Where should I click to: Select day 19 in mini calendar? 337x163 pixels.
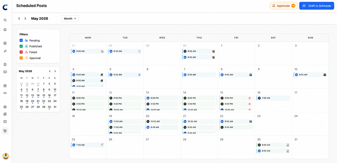(x=27, y=101)
